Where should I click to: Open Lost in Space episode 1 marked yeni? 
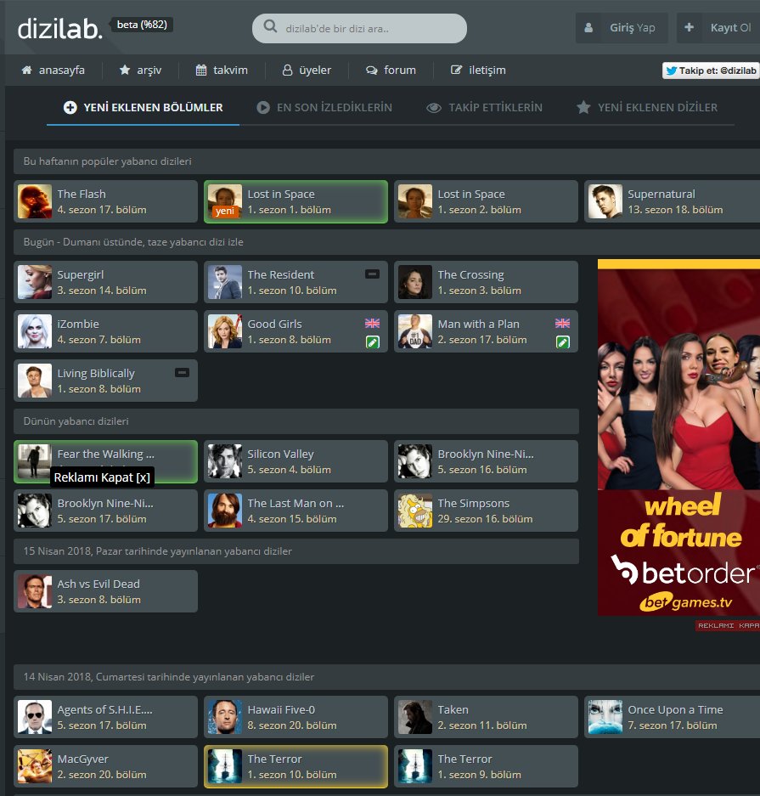(x=296, y=201)
